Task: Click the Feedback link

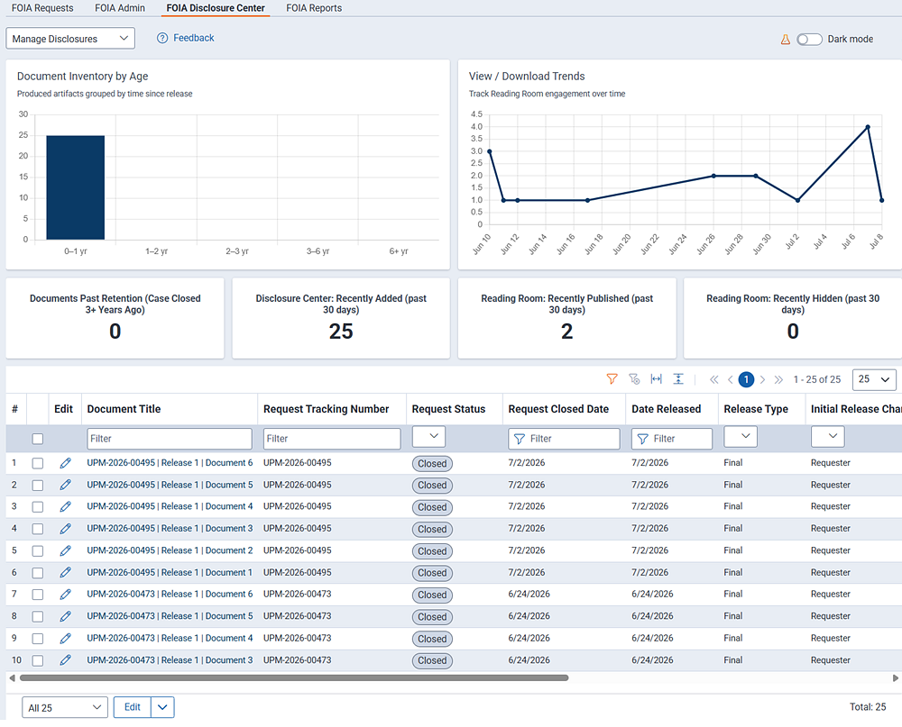Action: coord(194,38)
